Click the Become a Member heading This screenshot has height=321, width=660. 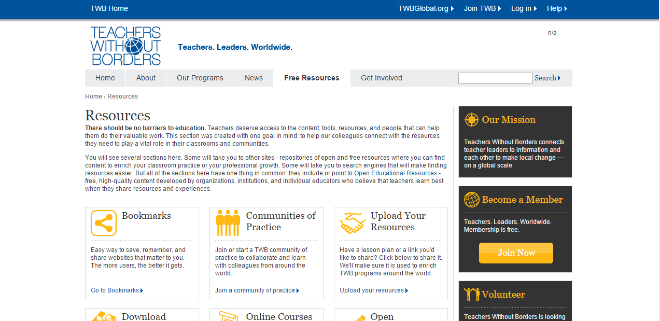pos(522,200)
